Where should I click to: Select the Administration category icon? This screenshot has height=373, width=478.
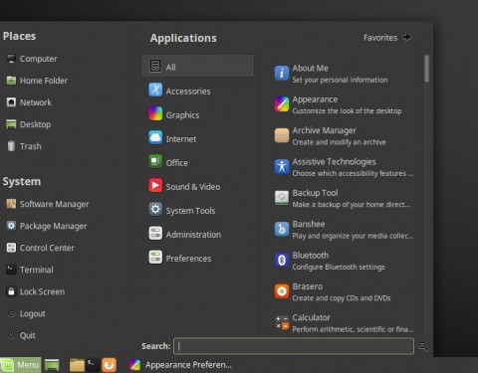coord(155,233)
